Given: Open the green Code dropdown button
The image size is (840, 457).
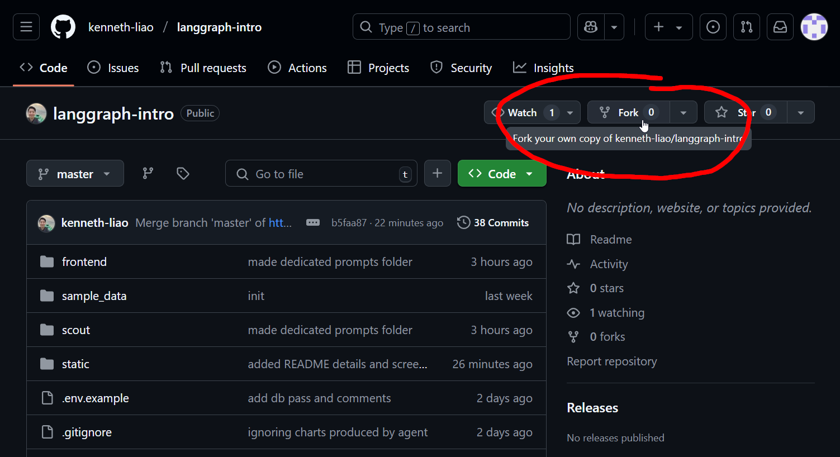Looking at the screenshot, I should click(502, 174).
